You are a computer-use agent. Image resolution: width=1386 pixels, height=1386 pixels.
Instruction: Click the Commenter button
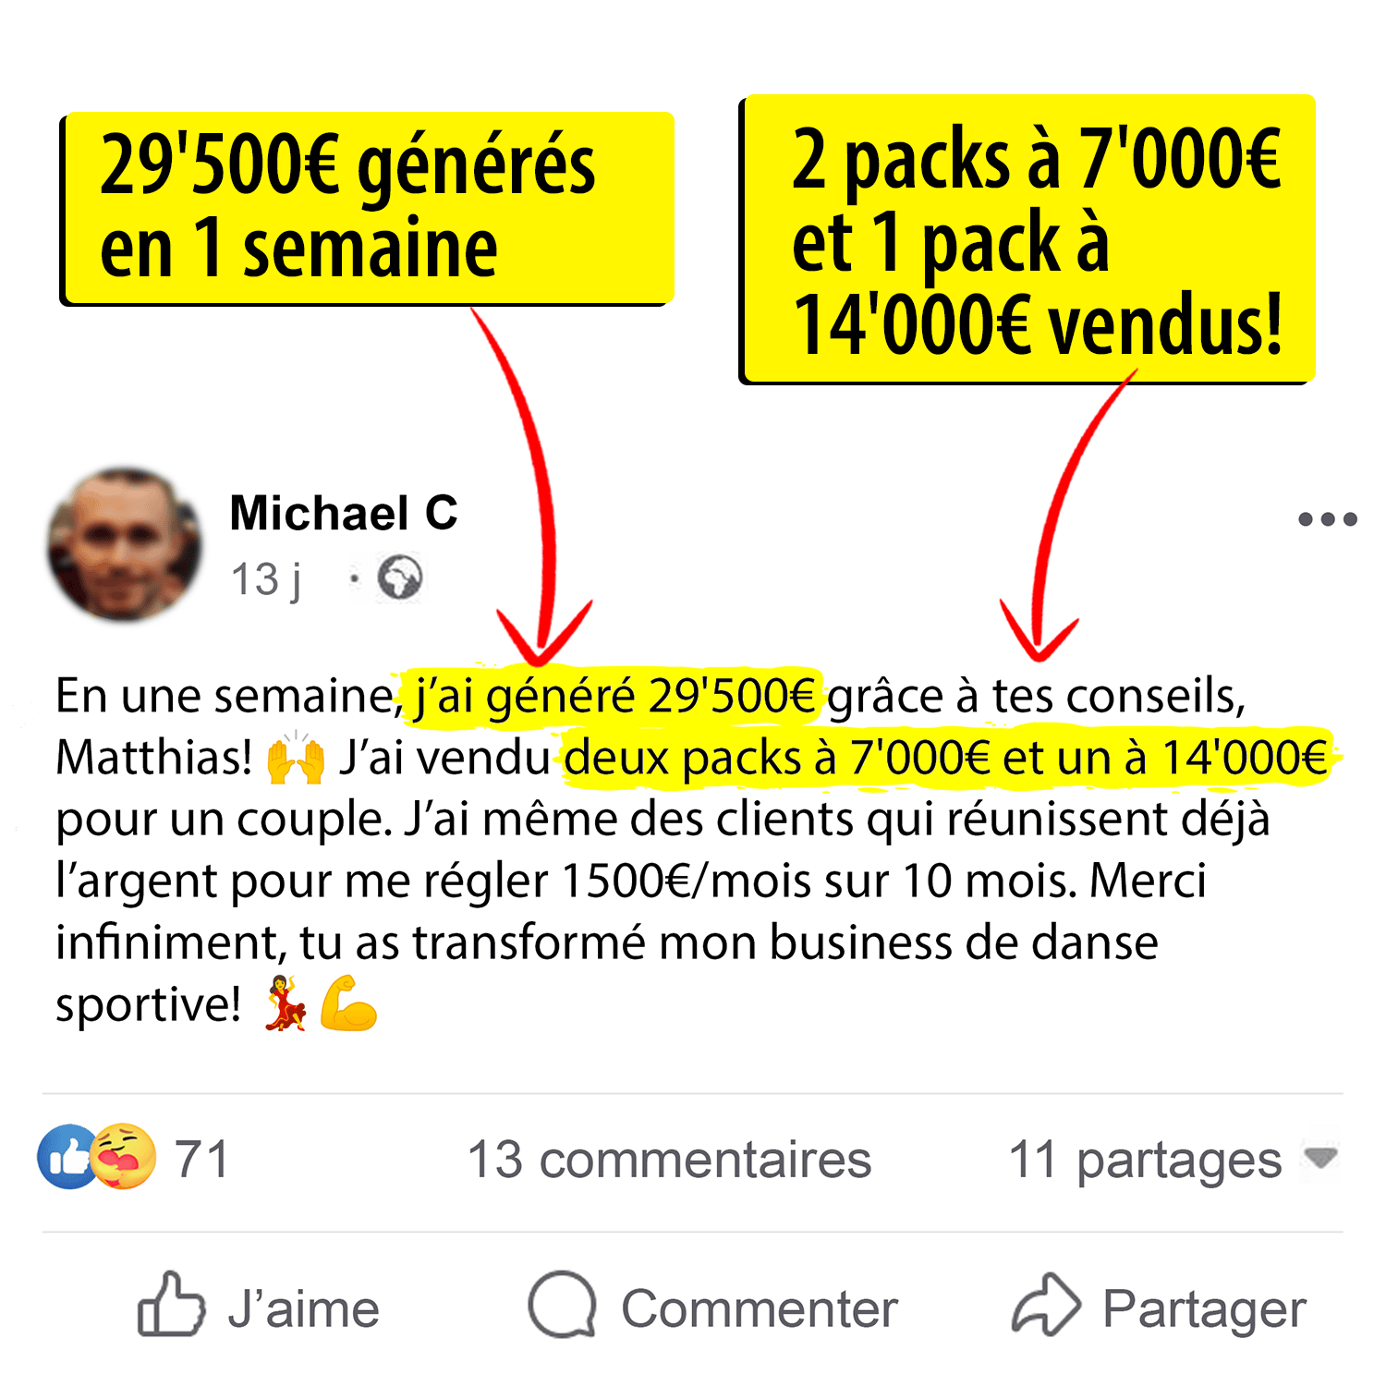point(712,1307)
